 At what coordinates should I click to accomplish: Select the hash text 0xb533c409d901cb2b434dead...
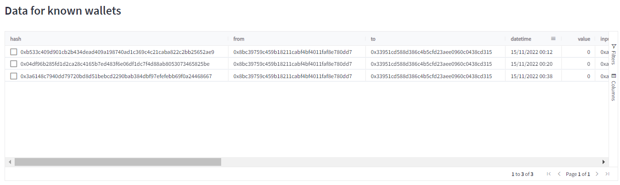(x=117, y=52)
